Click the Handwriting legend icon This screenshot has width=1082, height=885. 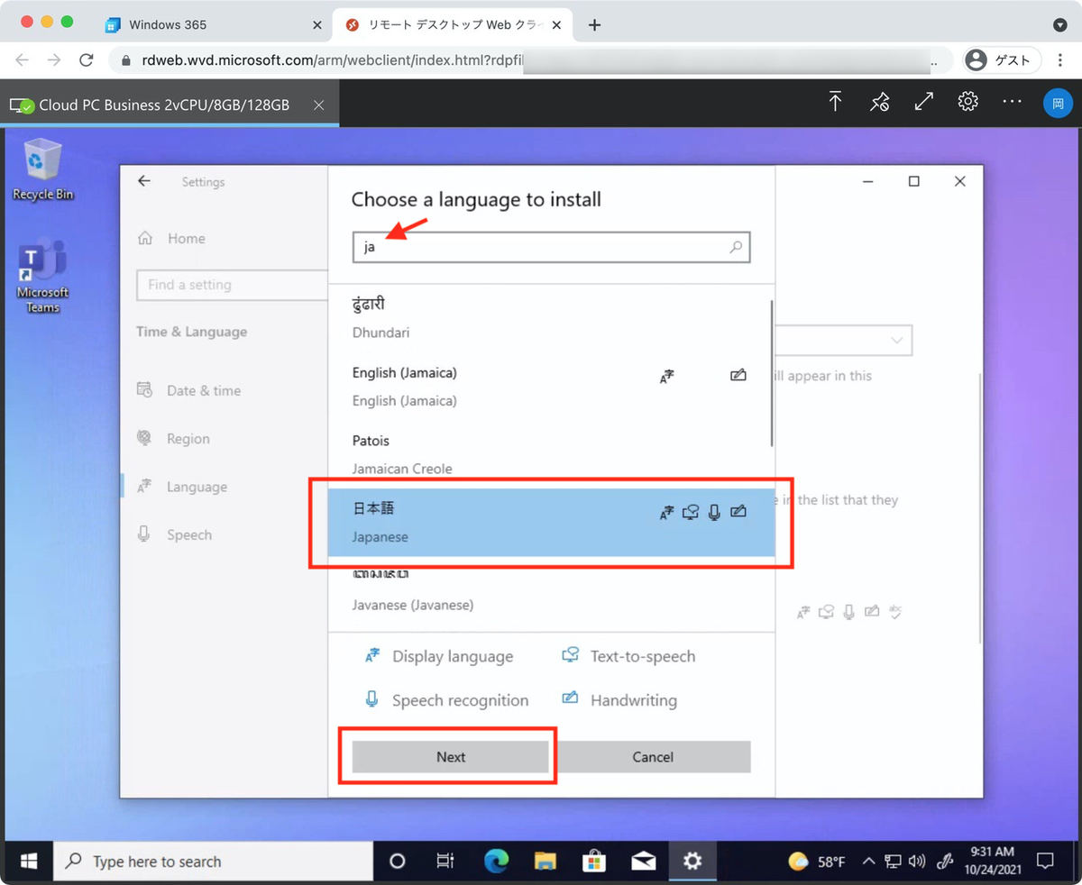pos(570,698)
